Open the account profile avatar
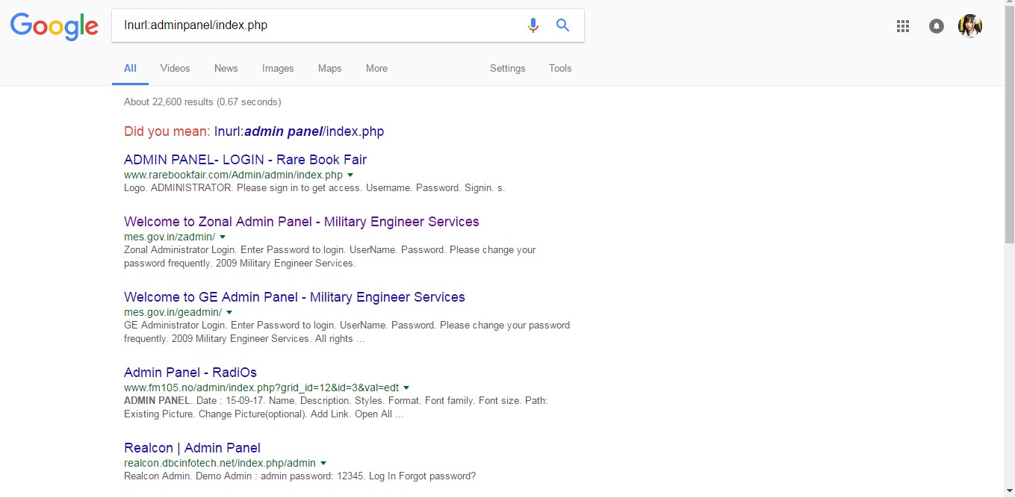This screenshot has width=1015, height=498. [970, 26]
